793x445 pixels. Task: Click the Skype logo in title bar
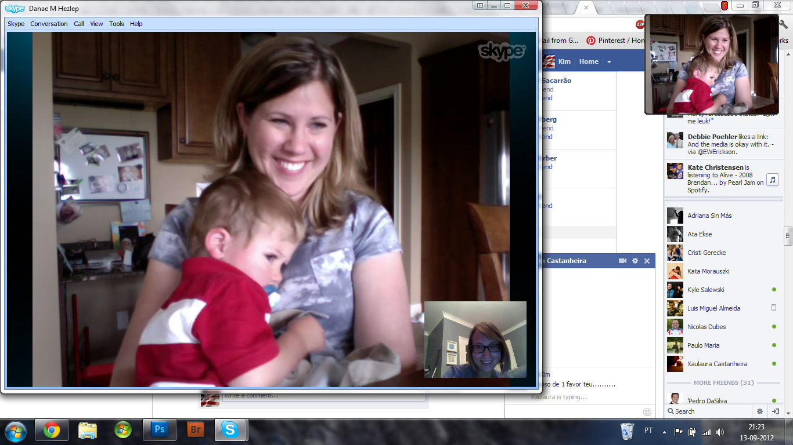(15, 8)
